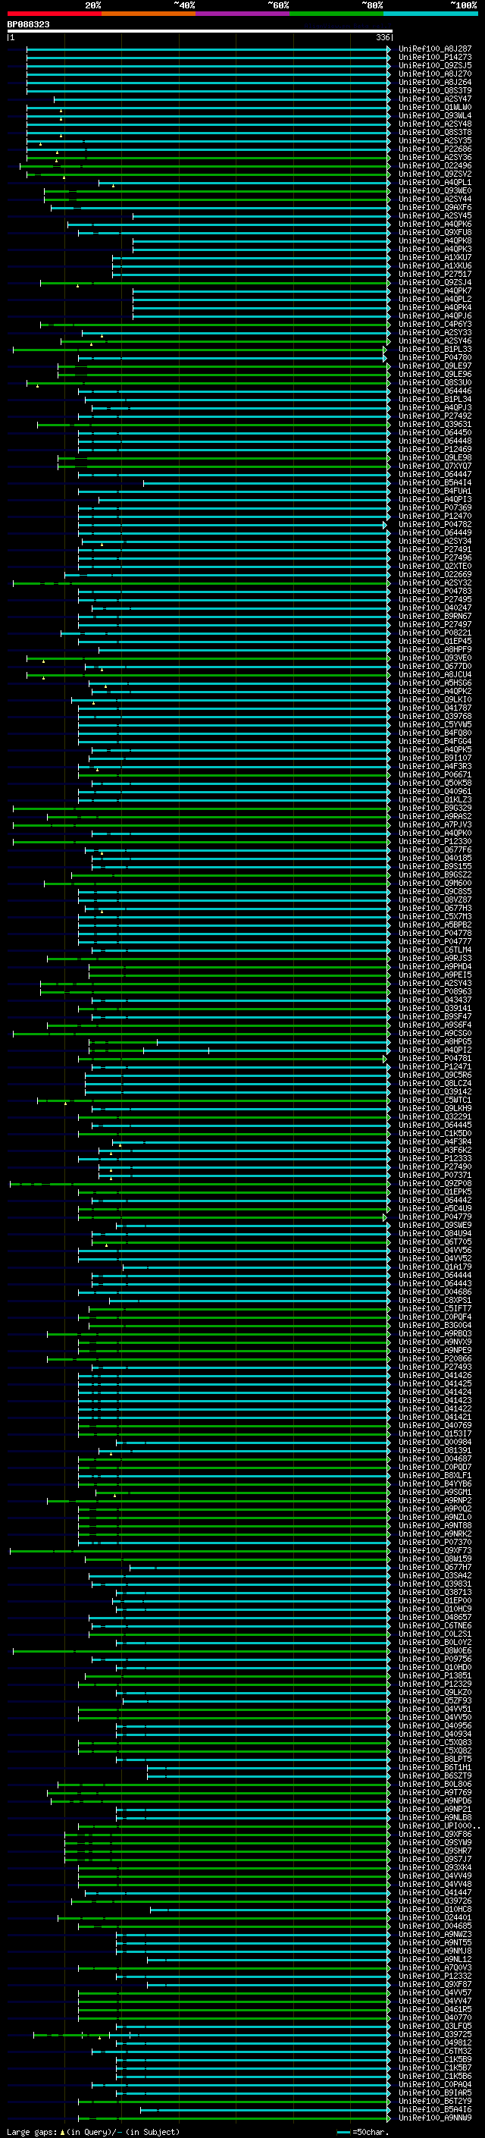This screenshot has height=2138, width=485.
Task: Select the UniRef100_A2SY47 label
Action: [435, 99]
